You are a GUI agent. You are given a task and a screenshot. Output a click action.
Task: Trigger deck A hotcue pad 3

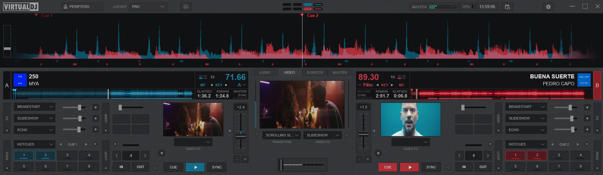[x=67, y=155]
